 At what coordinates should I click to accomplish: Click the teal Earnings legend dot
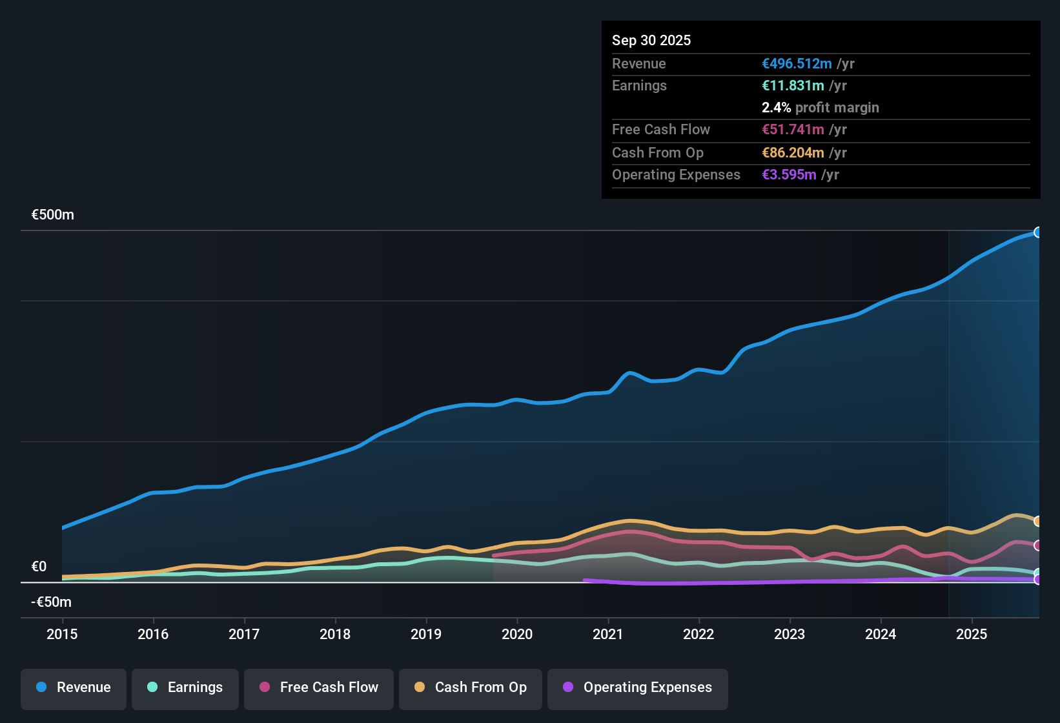pos(152,687)
